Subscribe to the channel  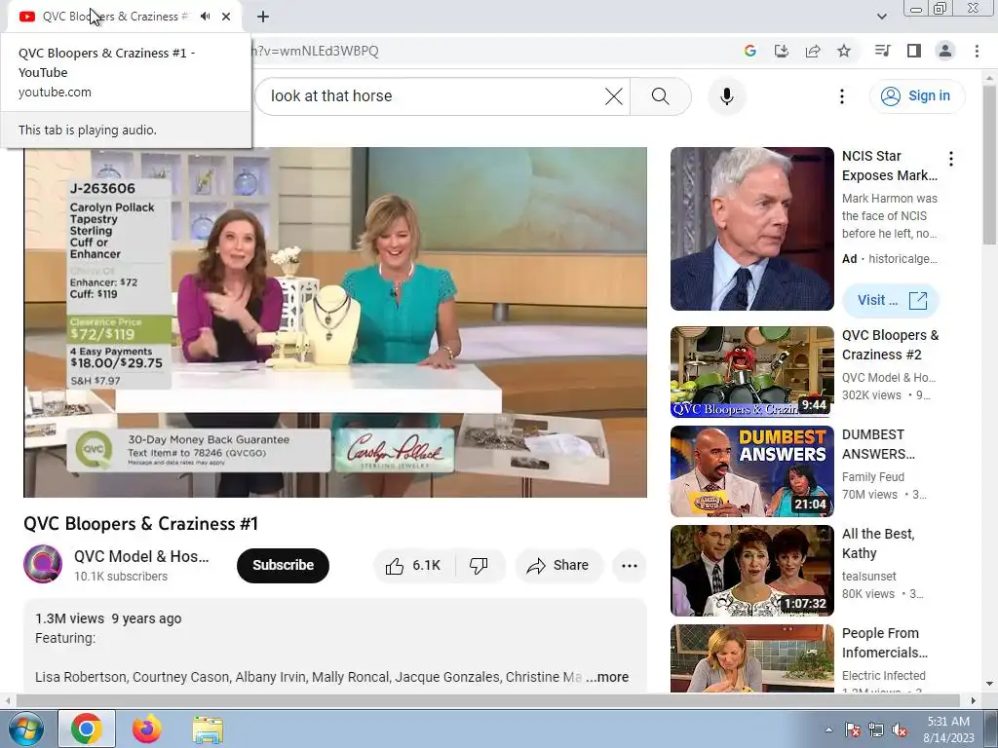point(284,565)
